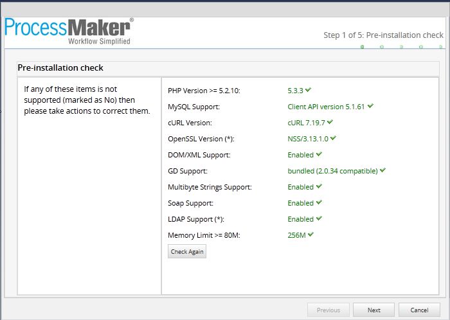450x320 pixels.
Task: Click the third step progress dot
Action: (x=402, y=47)
